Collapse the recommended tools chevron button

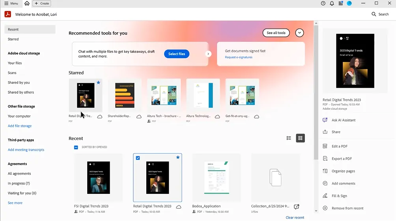(x=299, y=33)
